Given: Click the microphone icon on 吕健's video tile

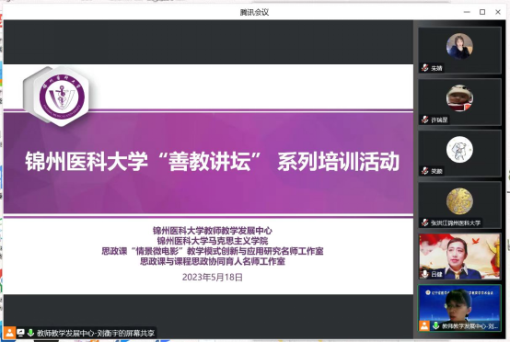Looking at the screenshot, I should pos(424,274).
